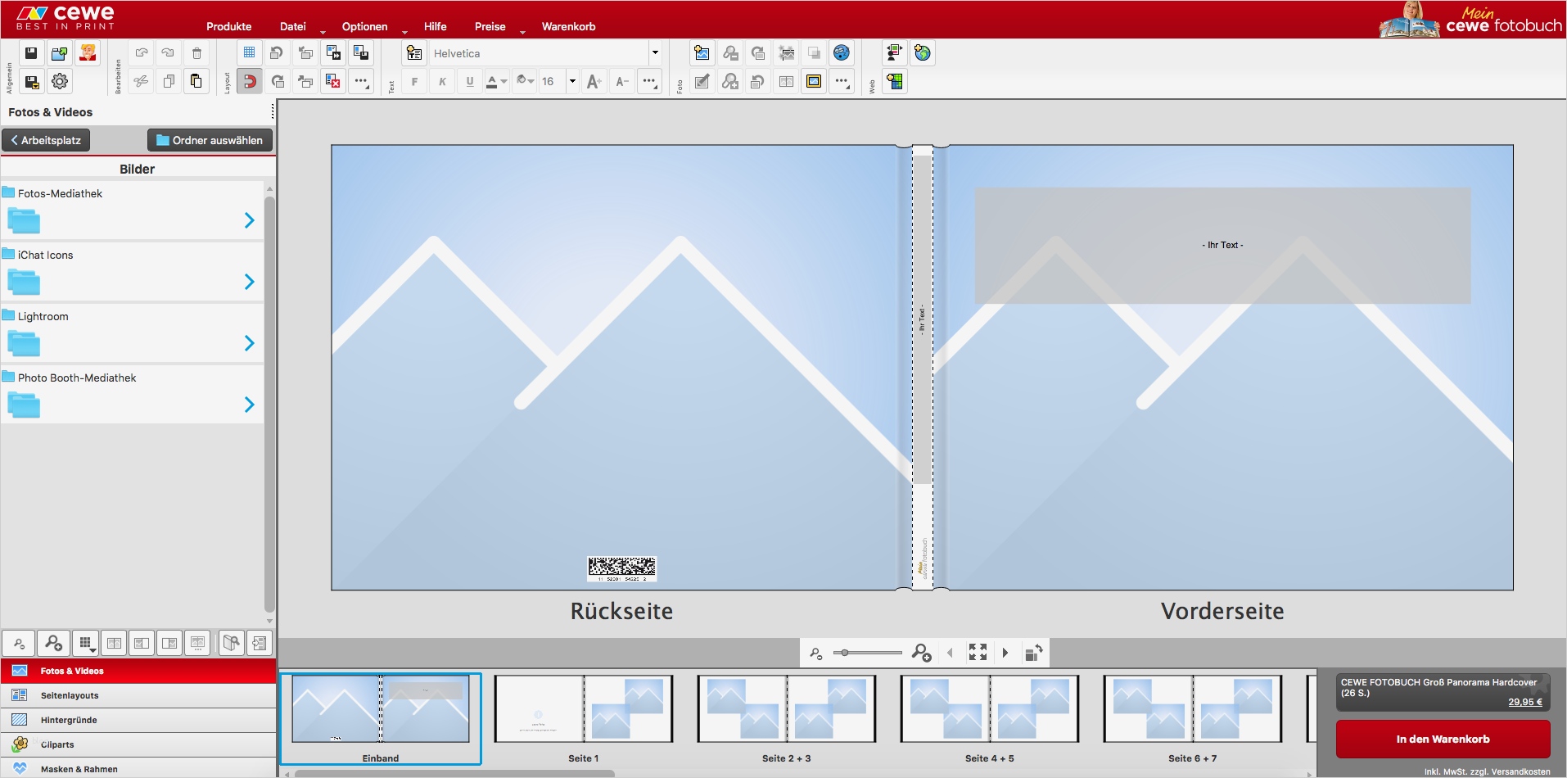
Task: Open the settings gear in the Allgemein group
Action: 59,81
